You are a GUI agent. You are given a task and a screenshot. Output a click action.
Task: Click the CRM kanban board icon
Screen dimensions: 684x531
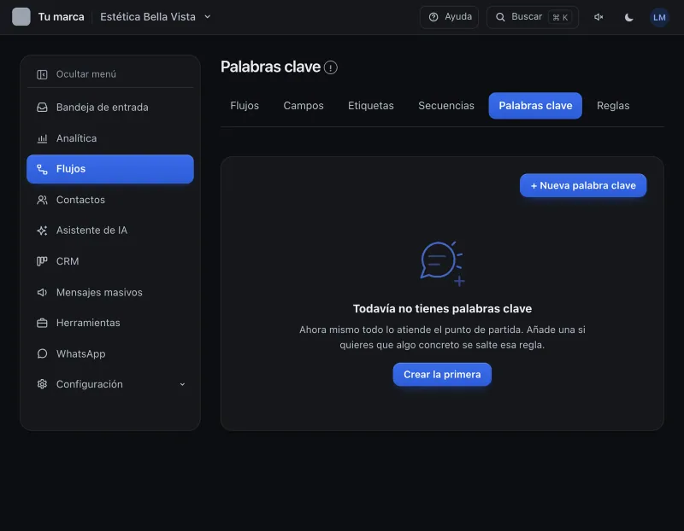[x=42, y=261]
